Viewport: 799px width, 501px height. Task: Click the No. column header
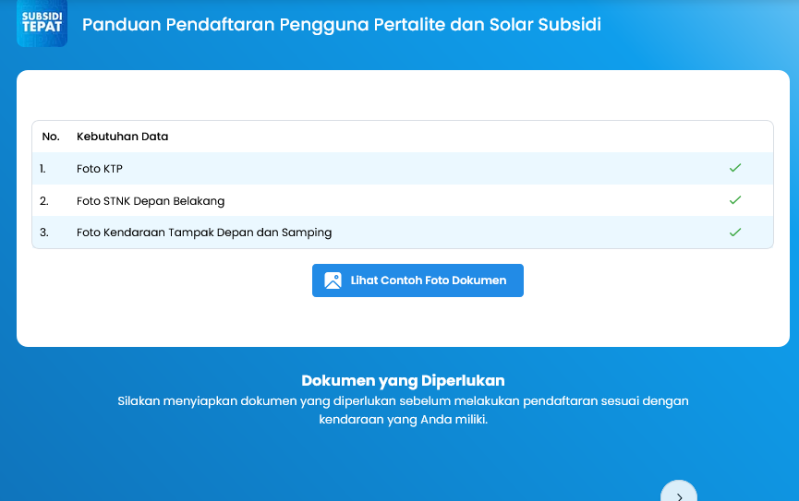pyautogui.click(x=51, y=137)
